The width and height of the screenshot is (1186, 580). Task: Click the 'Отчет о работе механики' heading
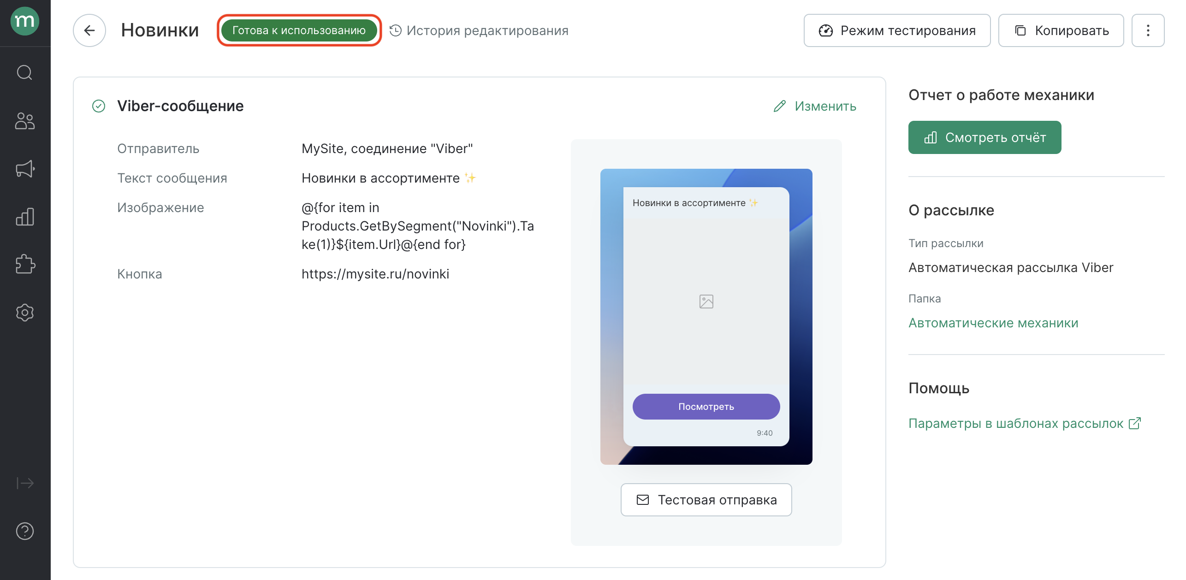(x=1001, y=95)
